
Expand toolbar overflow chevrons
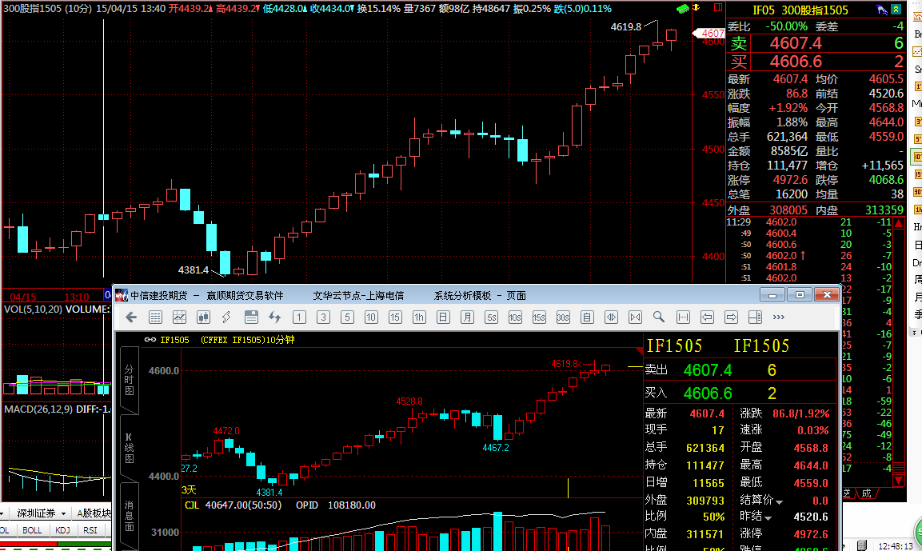(x=779, y=317)
